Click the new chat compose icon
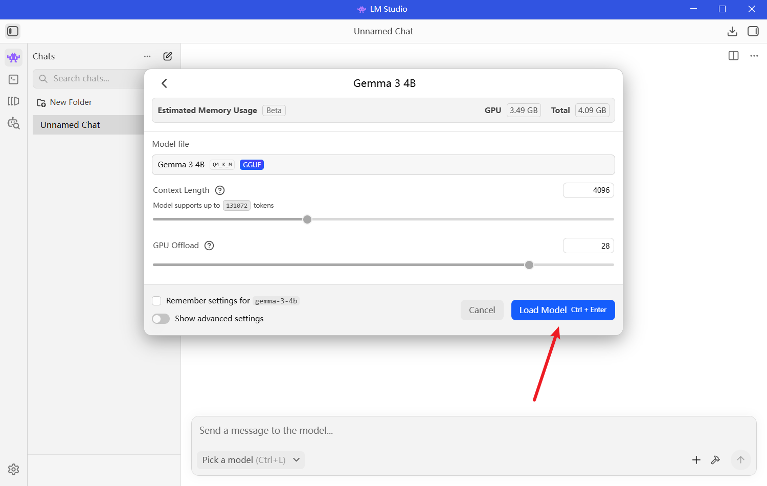Screen dimensions: 767x486 tap(168, 56)
